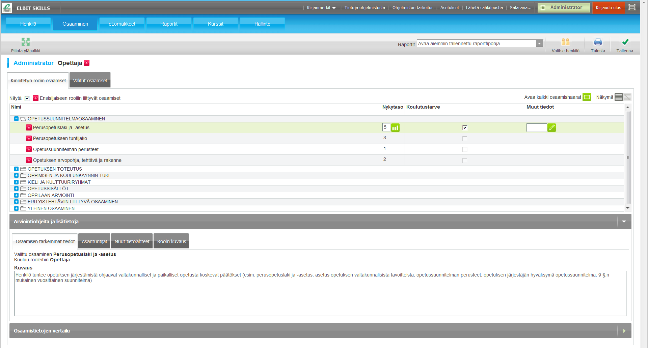Click Nykytaso field showing 5
Viewport: 648px width, 348px height.
coord(386,127)
